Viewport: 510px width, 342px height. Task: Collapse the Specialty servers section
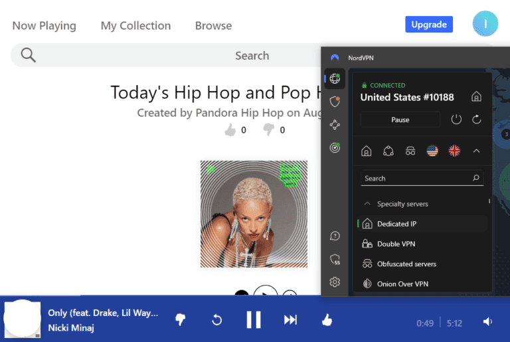[367, 204]
